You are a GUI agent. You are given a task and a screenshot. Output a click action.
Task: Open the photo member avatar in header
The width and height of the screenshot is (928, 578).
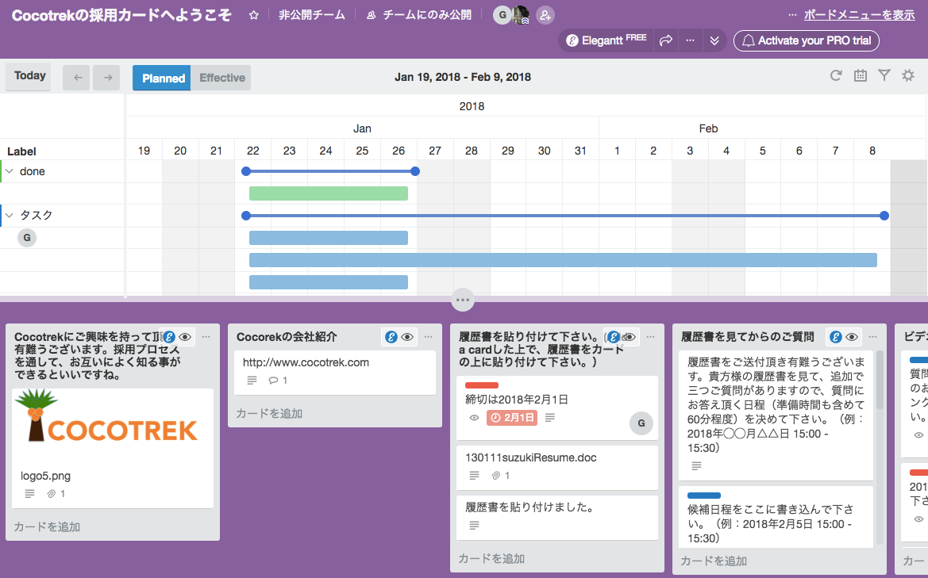[521, 15]
